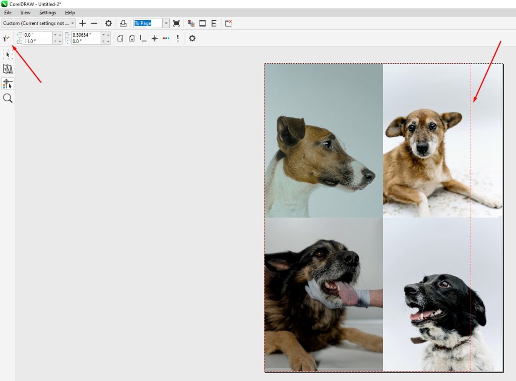Save a new preset with the plus button
The image size is (516, 381).
[82, 23]
